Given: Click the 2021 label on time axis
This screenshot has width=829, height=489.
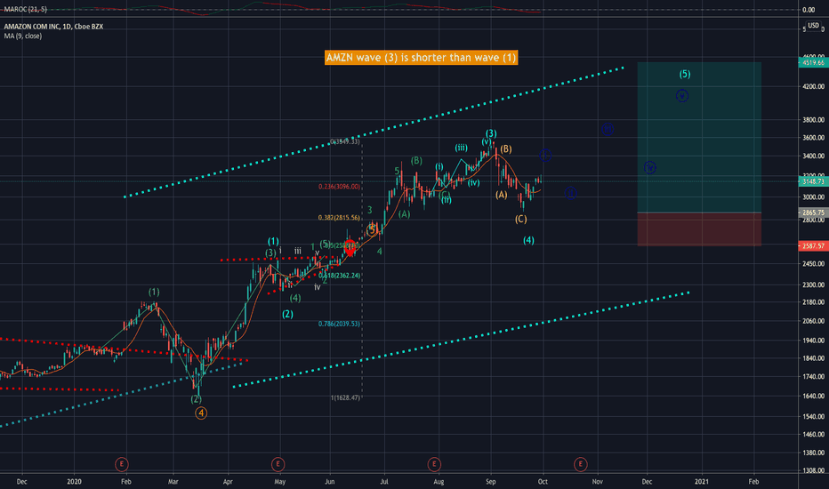Looking at the screenshot, I should coord(702,482).
